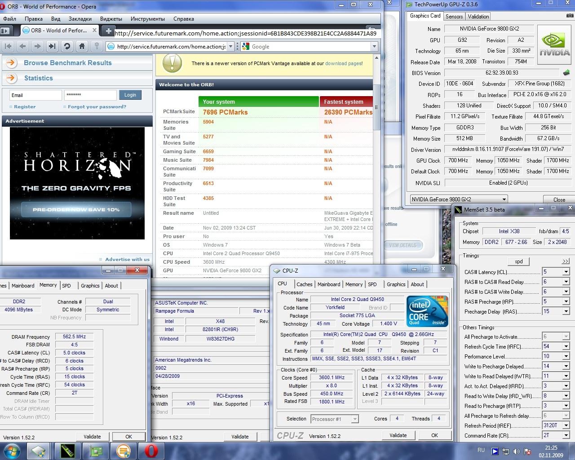Click the password input field
Image resolution: width=575 pixels, height=460 pixels.
(x=90, y=95)
